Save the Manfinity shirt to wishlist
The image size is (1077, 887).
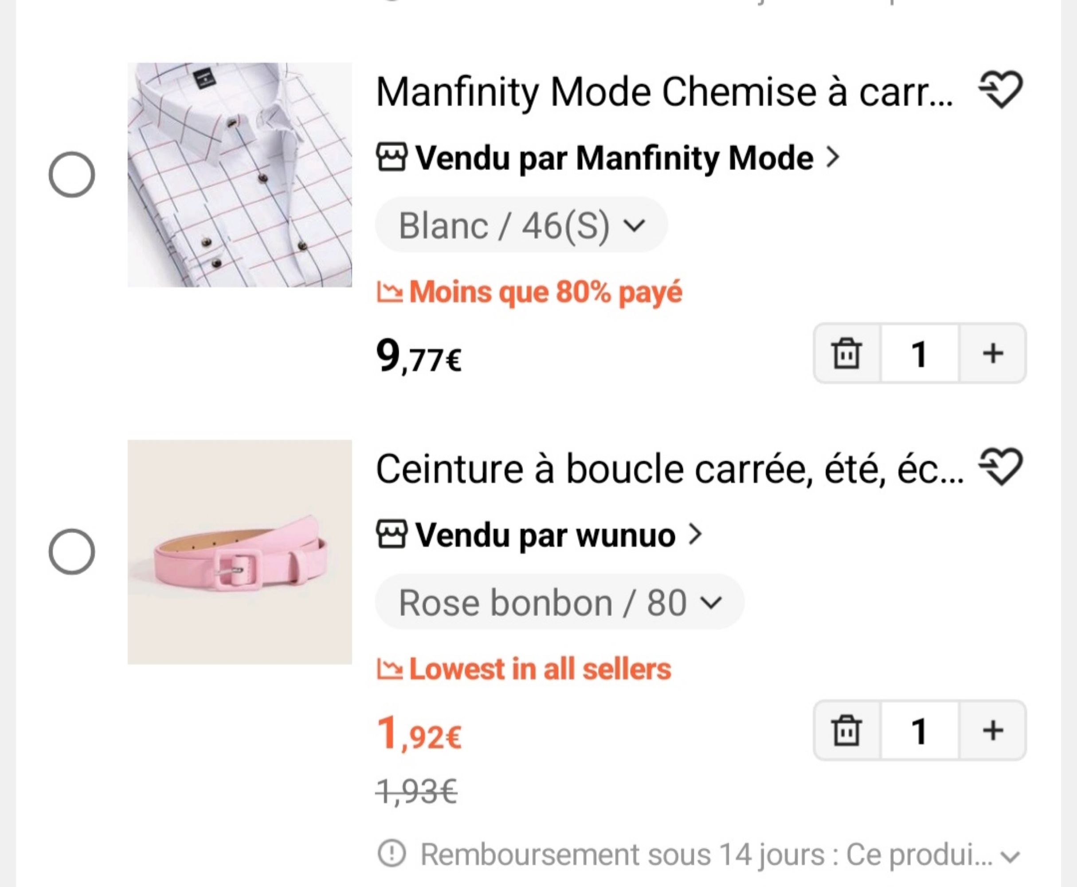click(x=1000, y=90)
